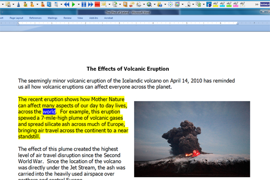
Task: Open the References ribbon tab
Action: coord(35,18)
